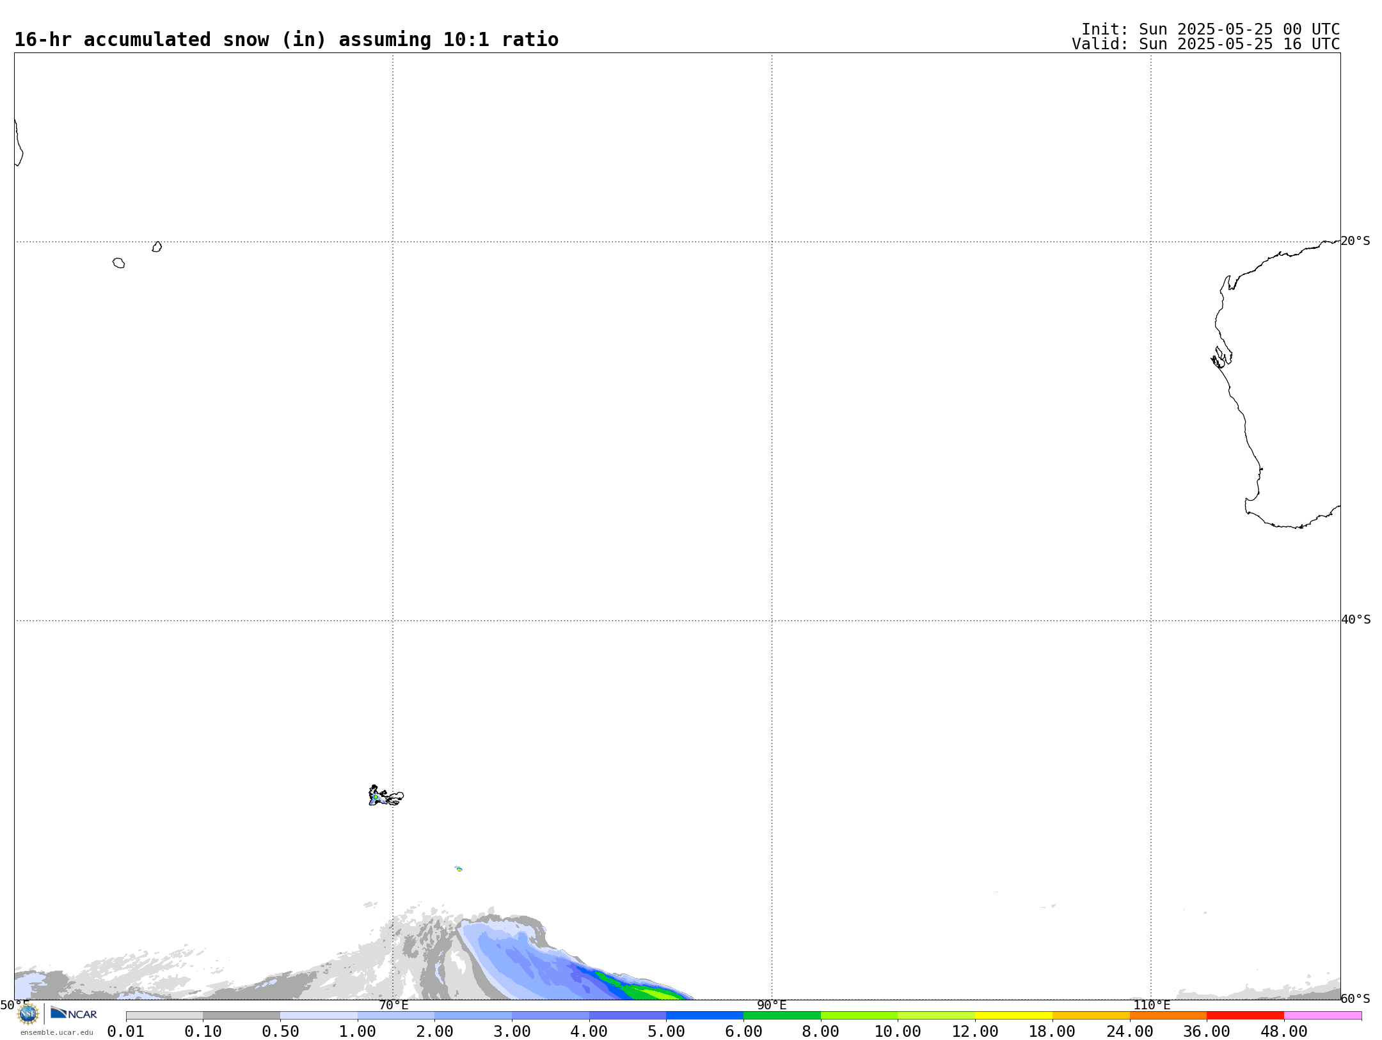This screenshot has width=1382, height=1040.
Task: Select the green 6.00–8.00 swatch
Action: pos(782,1016)
